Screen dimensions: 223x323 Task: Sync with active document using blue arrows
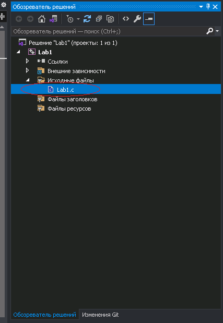(x=87, y=19)
